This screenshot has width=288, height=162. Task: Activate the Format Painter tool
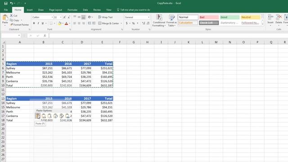tap(19, 25)
